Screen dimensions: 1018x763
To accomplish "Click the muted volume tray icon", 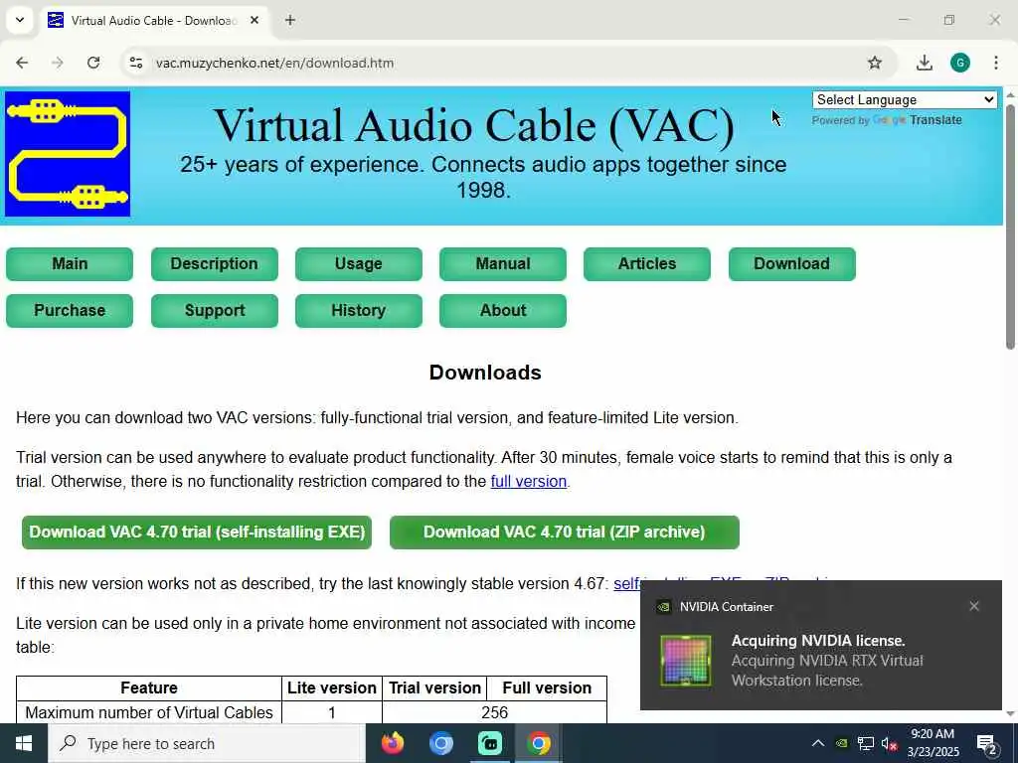I will pos(889,743).
